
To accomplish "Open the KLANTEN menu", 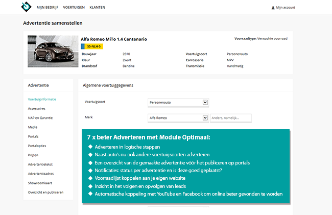I will 98,8.
